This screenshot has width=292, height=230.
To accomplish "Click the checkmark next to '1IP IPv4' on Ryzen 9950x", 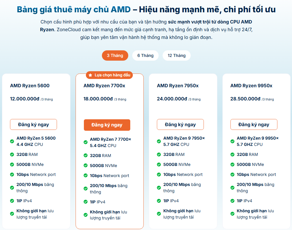I will (x=232, y=201).
